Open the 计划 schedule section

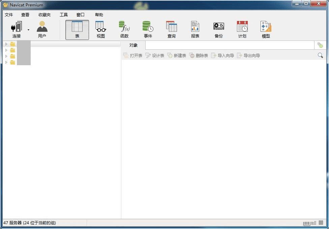pos(242,30)
